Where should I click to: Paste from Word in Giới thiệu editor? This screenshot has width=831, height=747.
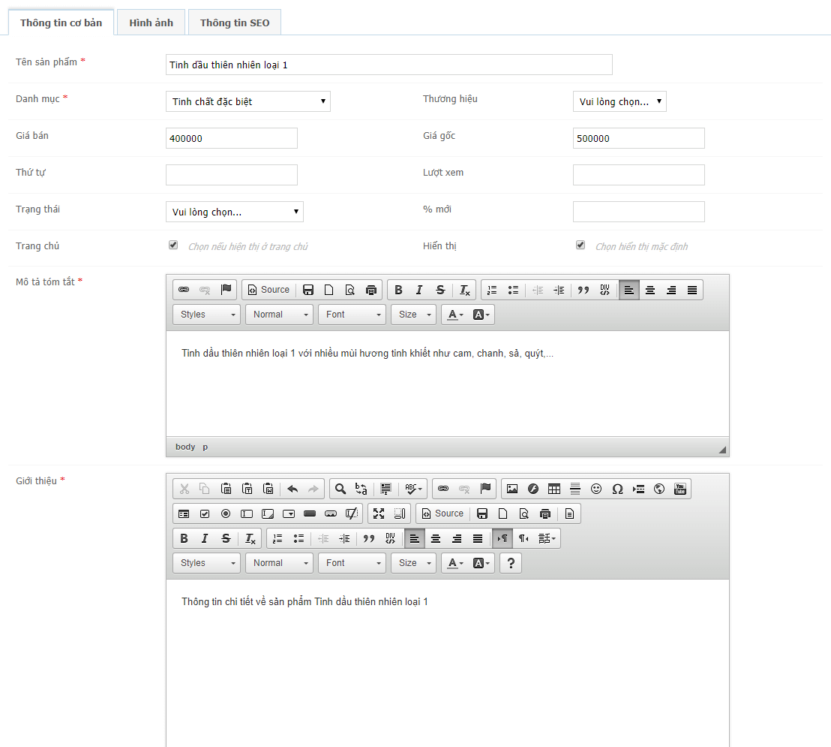click(268, 489)
